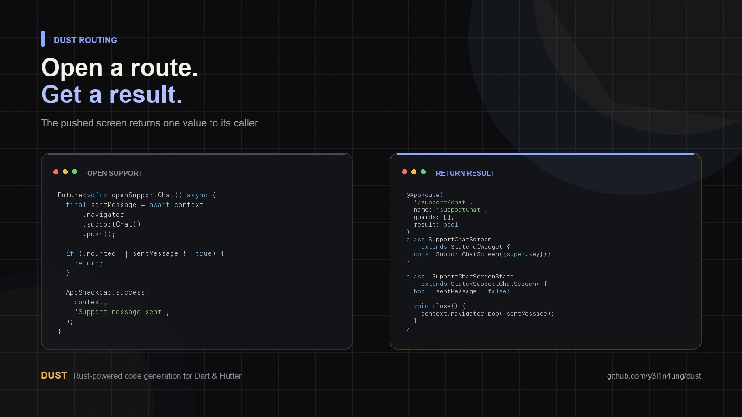Screen dimensions: 742x417
Task: Click the 'context.navigator.pop(_sentMessage);' line
Action: [x=487, y=314]
